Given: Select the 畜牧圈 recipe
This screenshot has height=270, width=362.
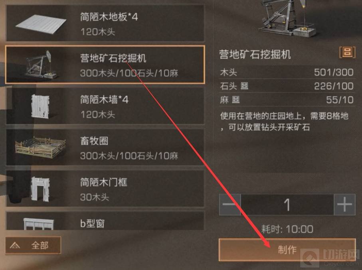Looking at the screenshot, I should (x=105, y=147).
